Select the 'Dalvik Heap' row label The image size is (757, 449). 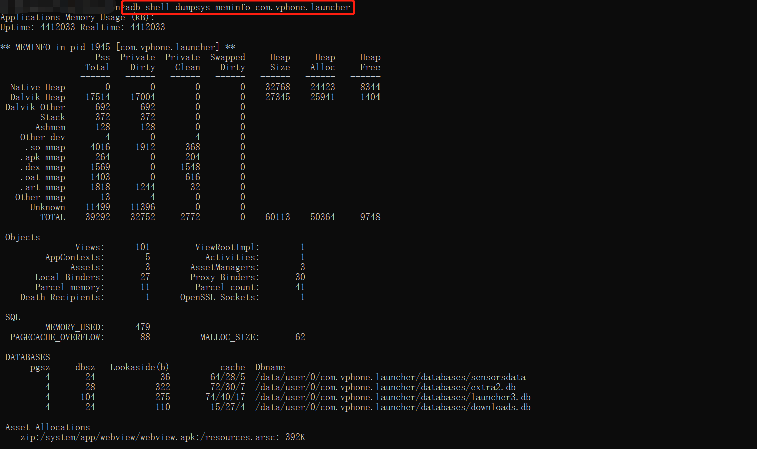click(x=38, y=97)
